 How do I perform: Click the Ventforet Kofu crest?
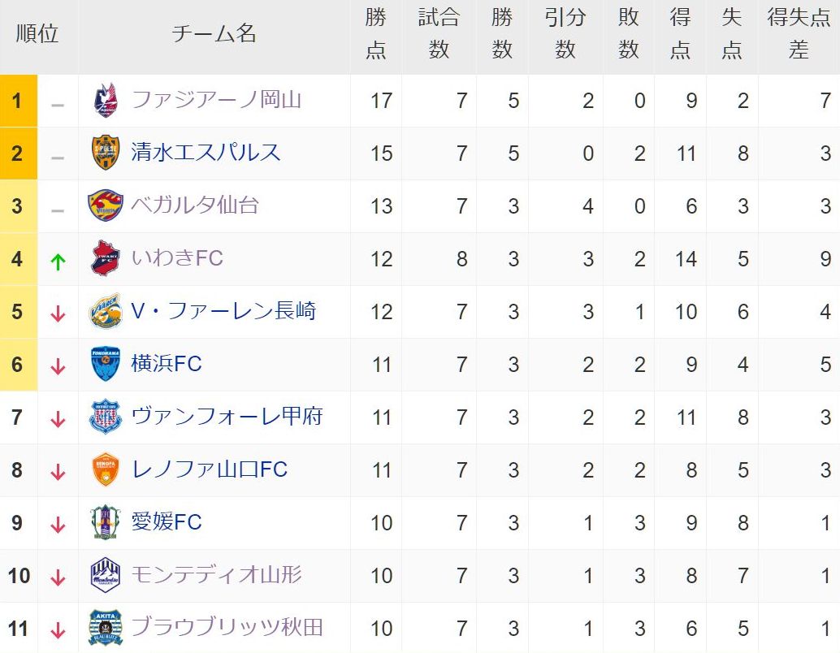point(106,417)
